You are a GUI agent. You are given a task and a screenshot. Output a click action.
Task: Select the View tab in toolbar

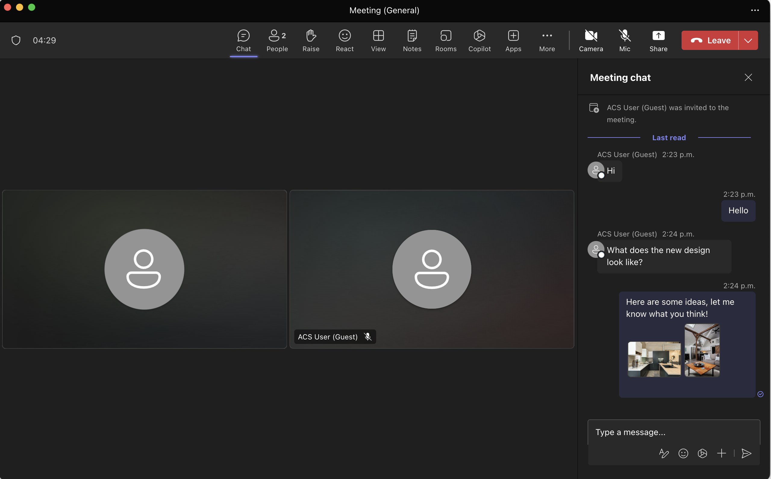tap(378, 40)
